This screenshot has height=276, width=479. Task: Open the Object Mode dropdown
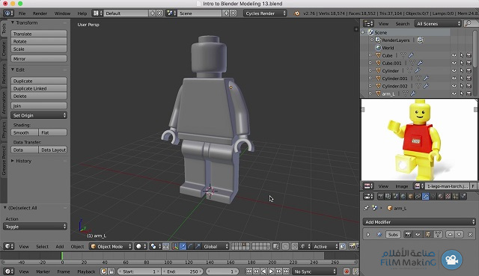(111, 246)
